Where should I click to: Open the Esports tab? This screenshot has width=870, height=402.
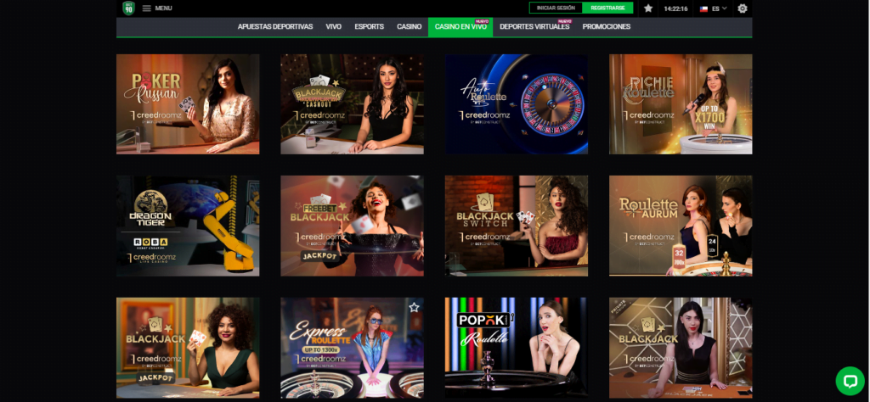coord(369,27)
